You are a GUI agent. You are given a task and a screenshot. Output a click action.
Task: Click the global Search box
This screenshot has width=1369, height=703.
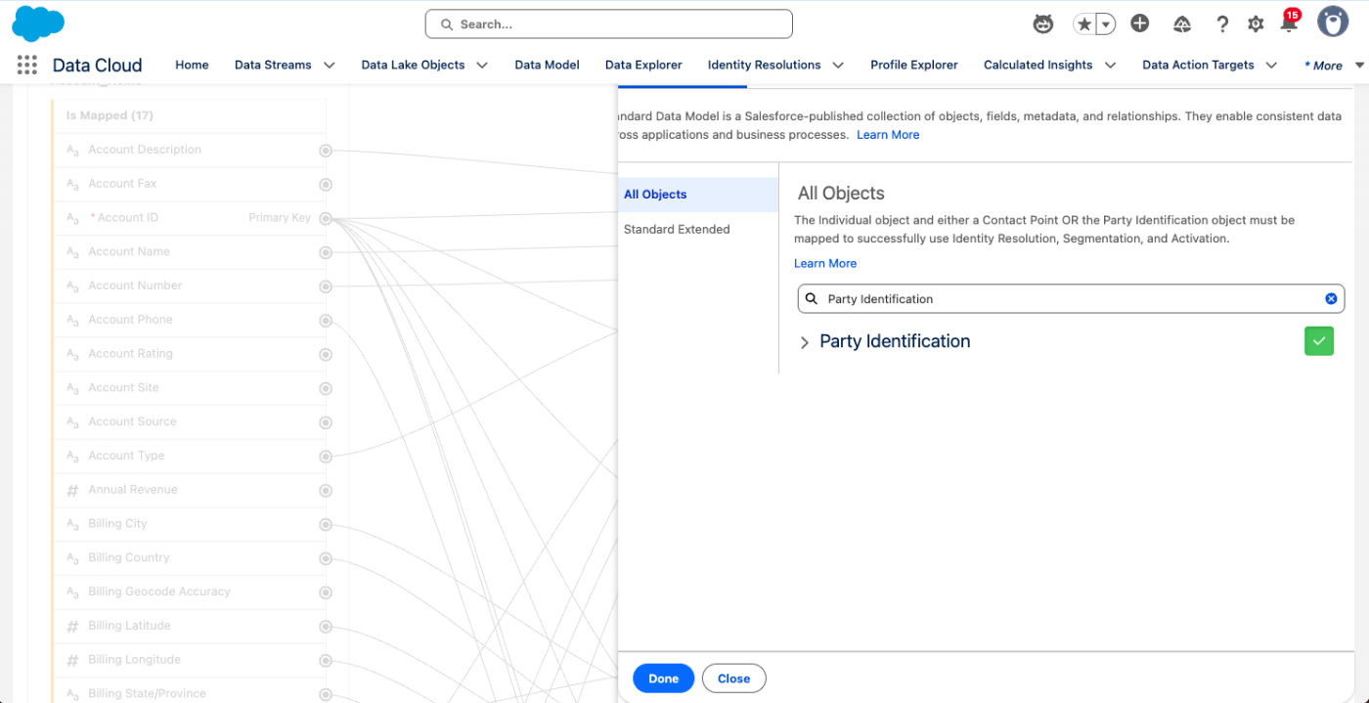coord(608,23)
